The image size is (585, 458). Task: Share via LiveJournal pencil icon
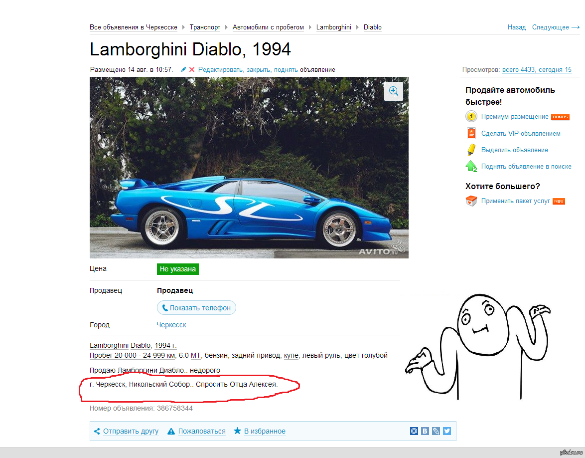click(x=436, y=431)
